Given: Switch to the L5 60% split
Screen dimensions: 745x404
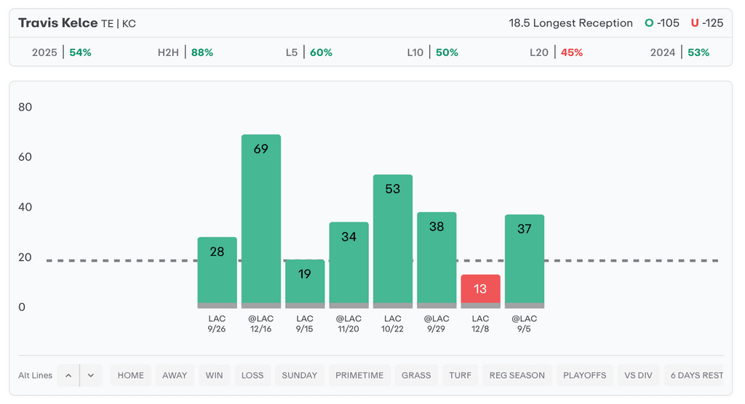Looking at the screenshot, I should (x=309, y=52).
